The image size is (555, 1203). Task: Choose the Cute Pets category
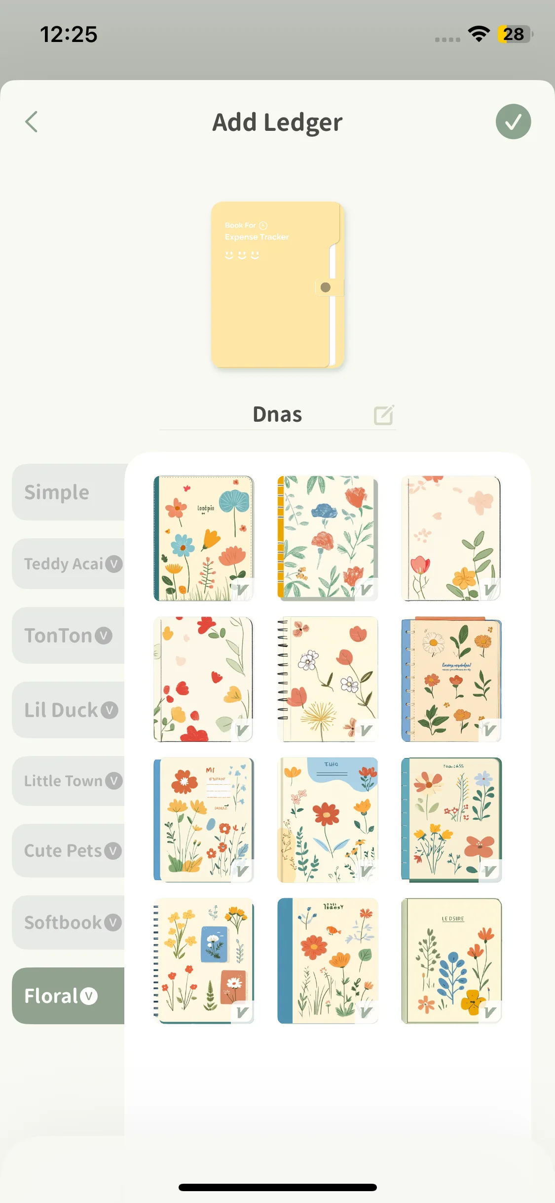[69, 850]
